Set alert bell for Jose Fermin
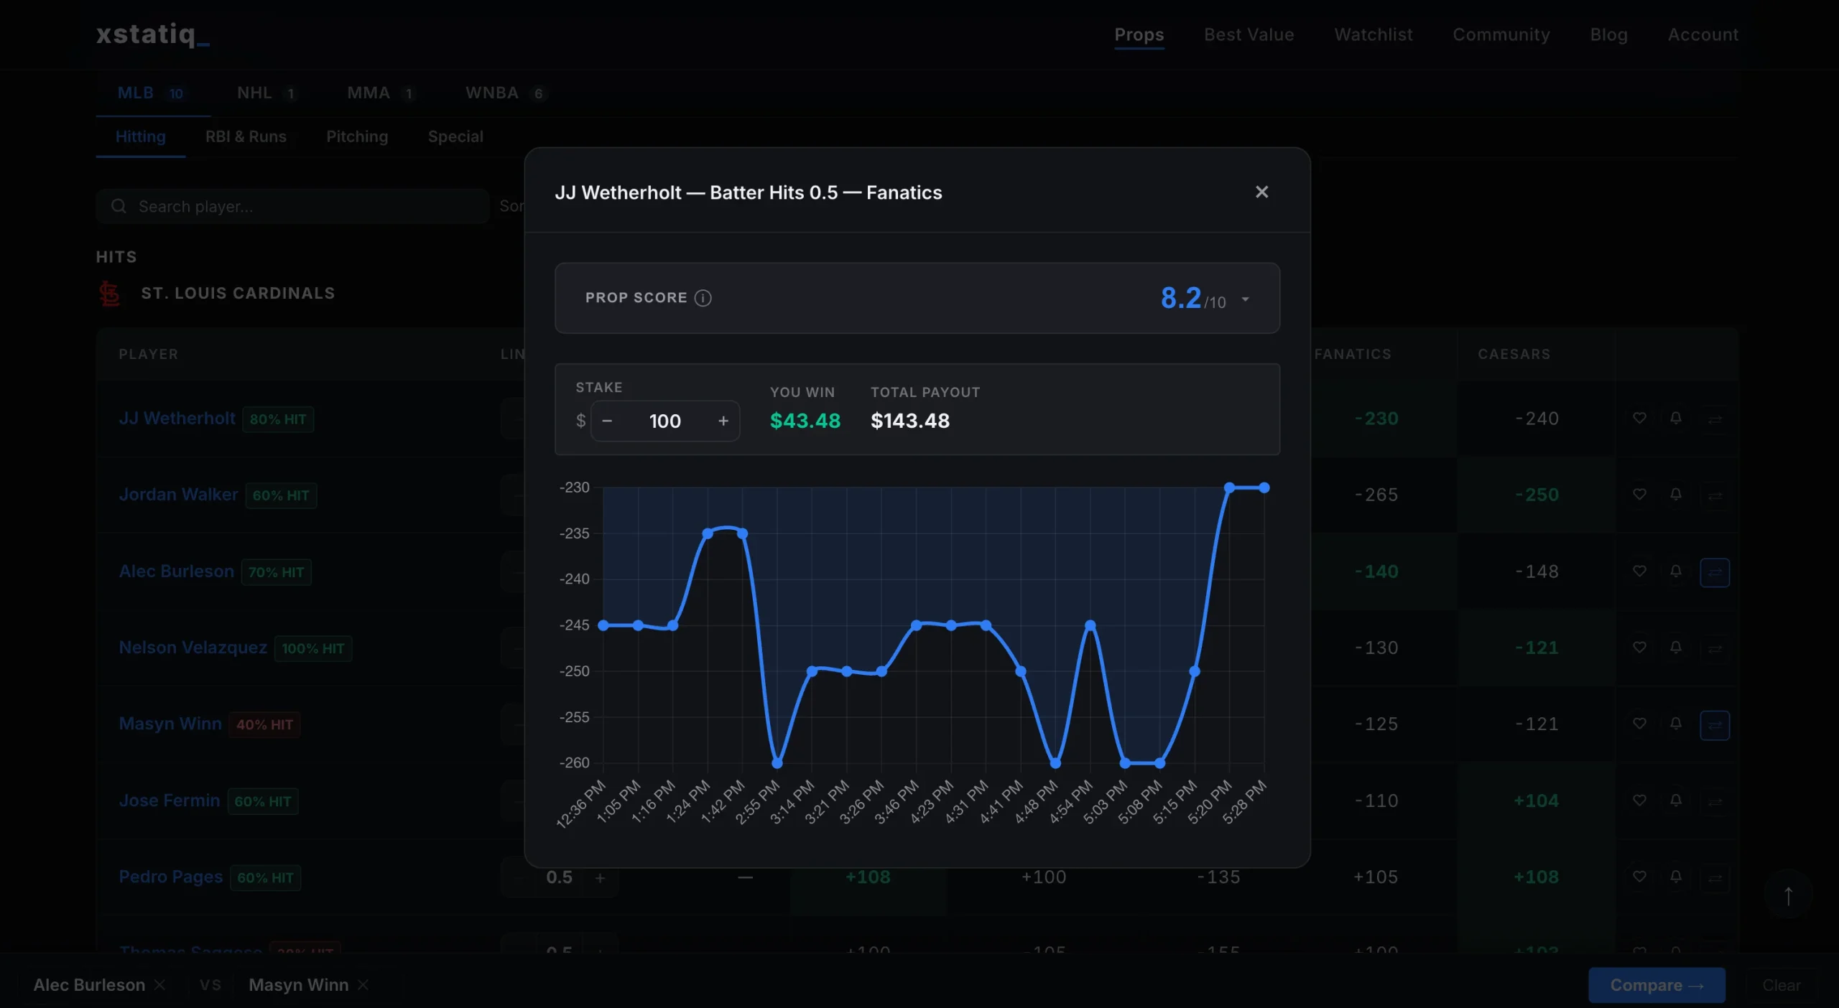Image resolution: width=1839 pixels, height=1008 pixels. tap(1675, 800)
